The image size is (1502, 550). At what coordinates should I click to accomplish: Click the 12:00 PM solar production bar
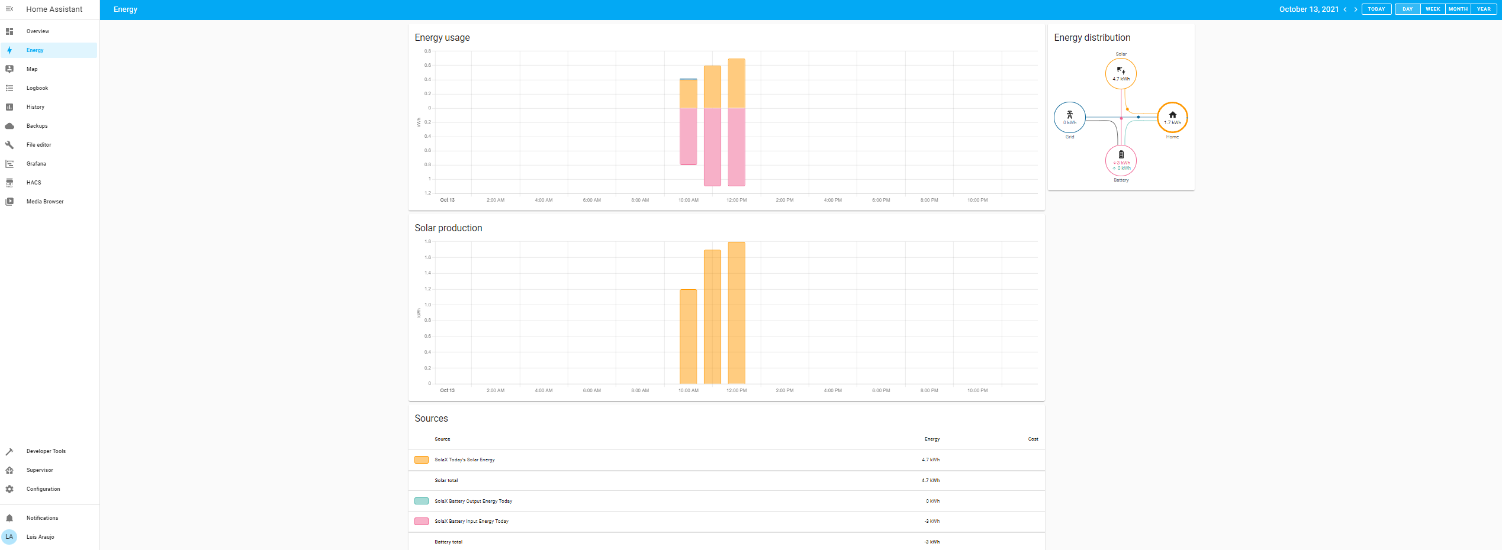point(736,313)
